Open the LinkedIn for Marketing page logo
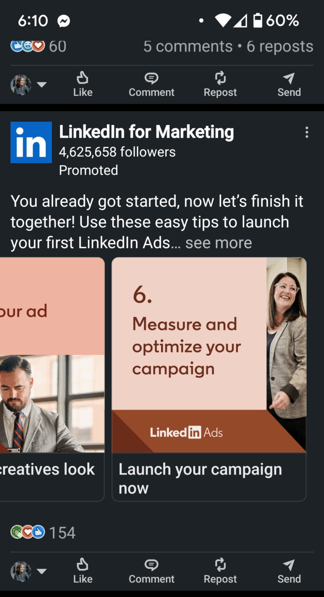 tap(31, 142)
